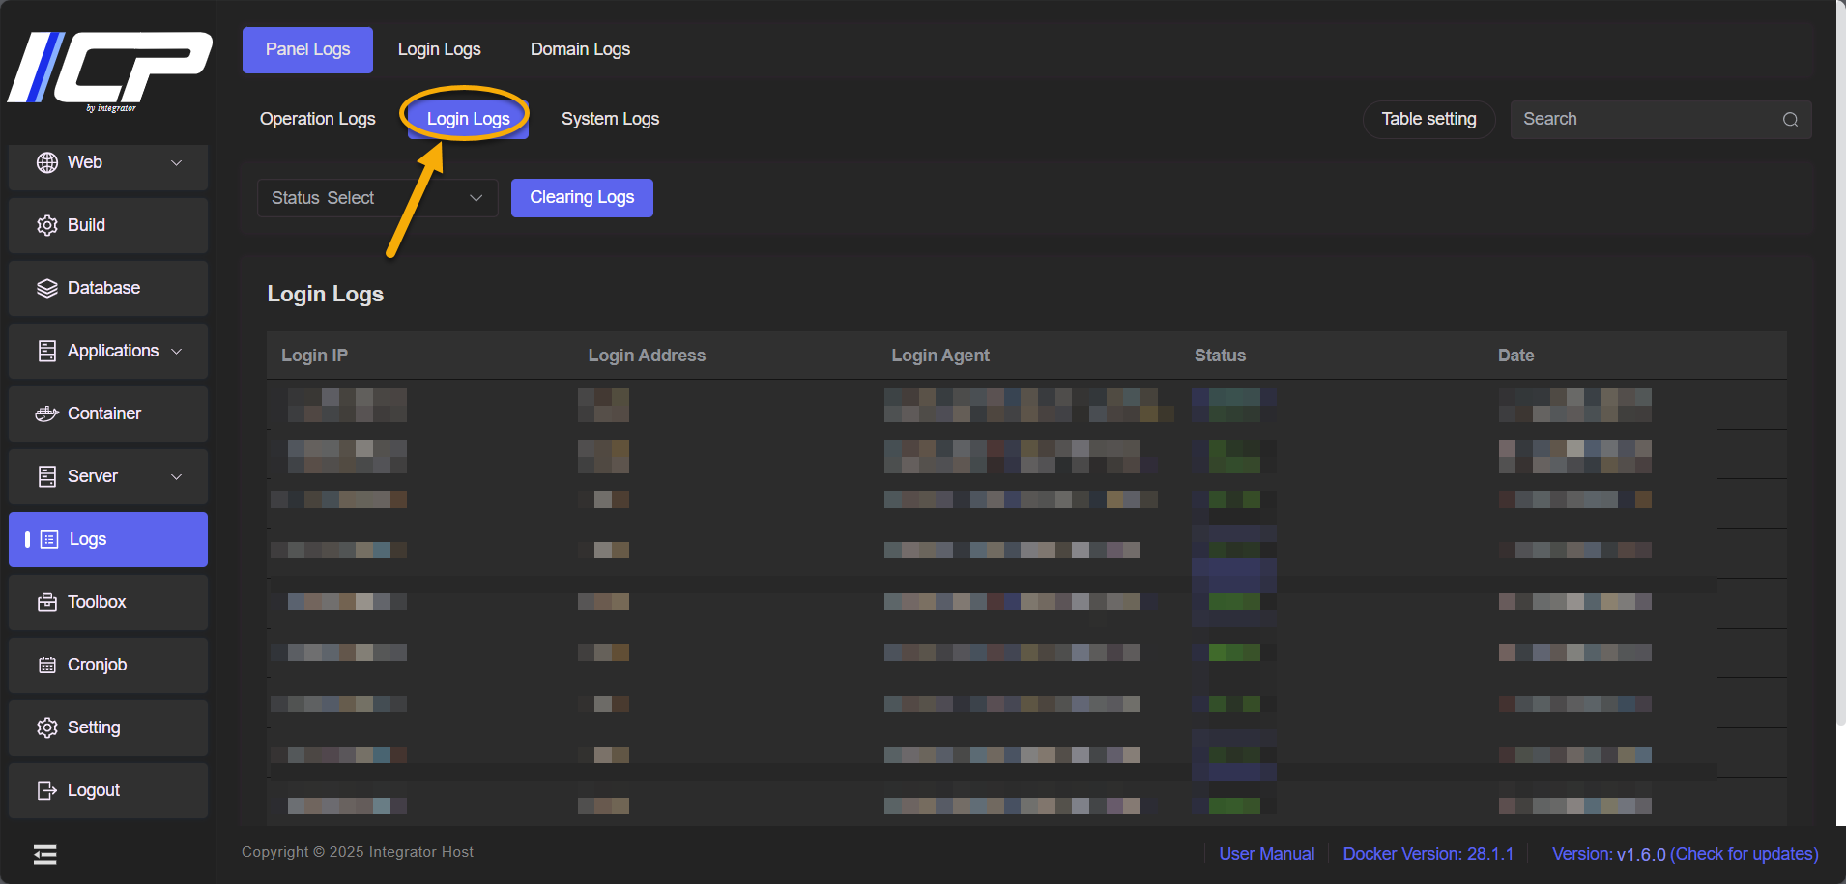Click the Clearing Logs button
This screenshot has width=1846, height=884.
click(582, 198)
